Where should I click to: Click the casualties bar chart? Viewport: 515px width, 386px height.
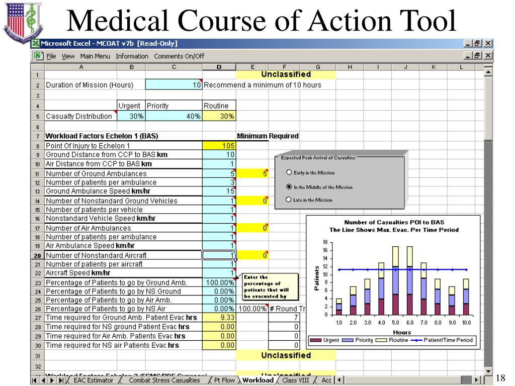(393, 282)
